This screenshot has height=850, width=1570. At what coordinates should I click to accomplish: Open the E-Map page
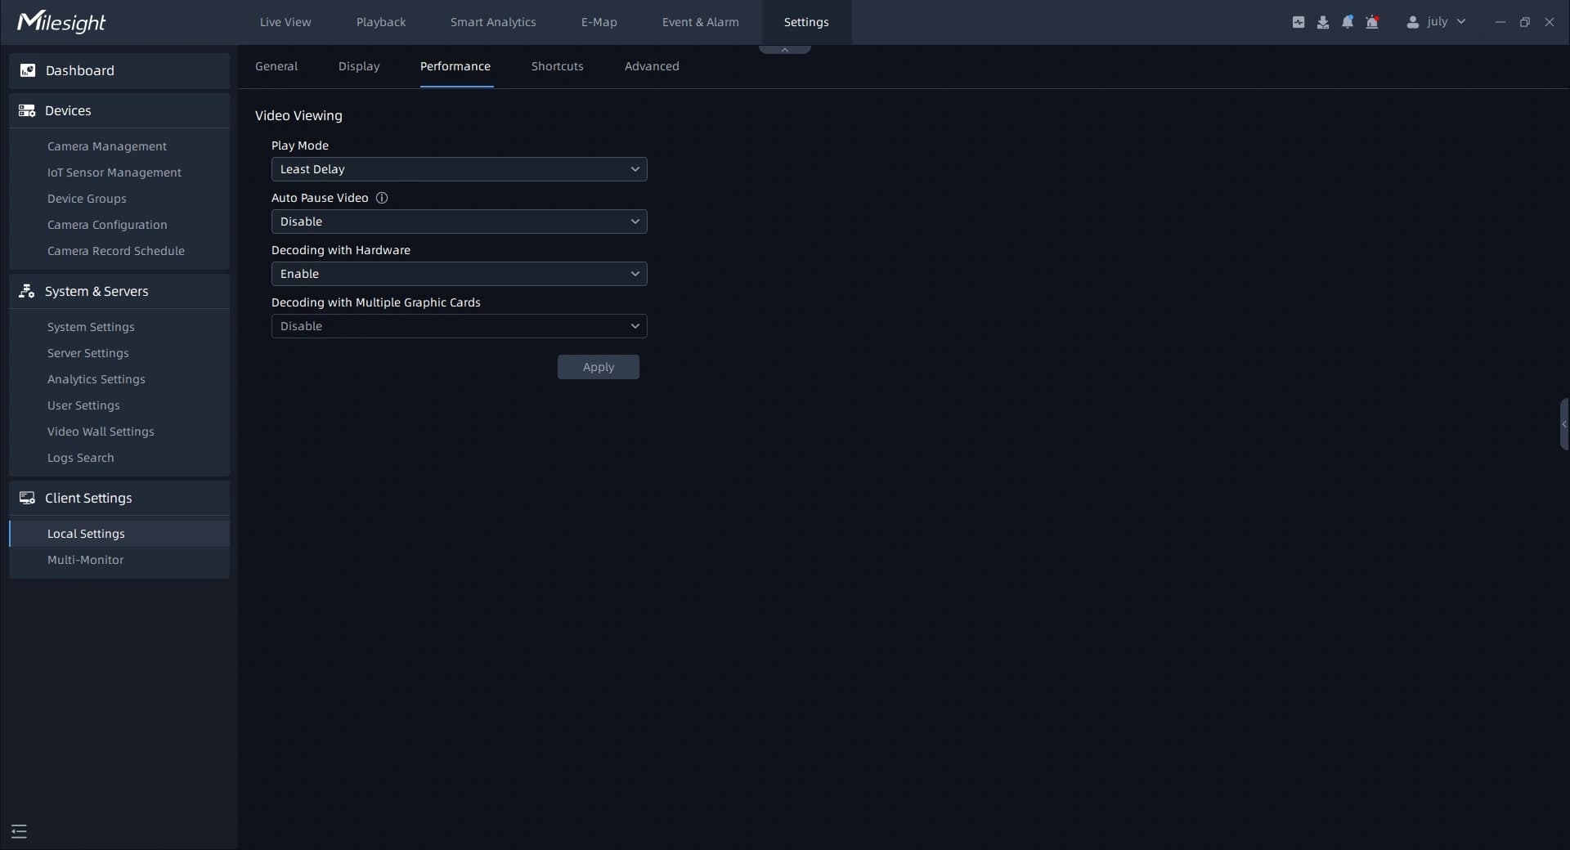tap(599, 22)
